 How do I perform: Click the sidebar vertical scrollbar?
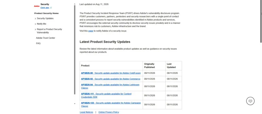point(75,50)
